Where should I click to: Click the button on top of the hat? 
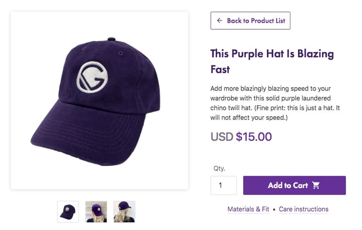[x=111, y=40]
